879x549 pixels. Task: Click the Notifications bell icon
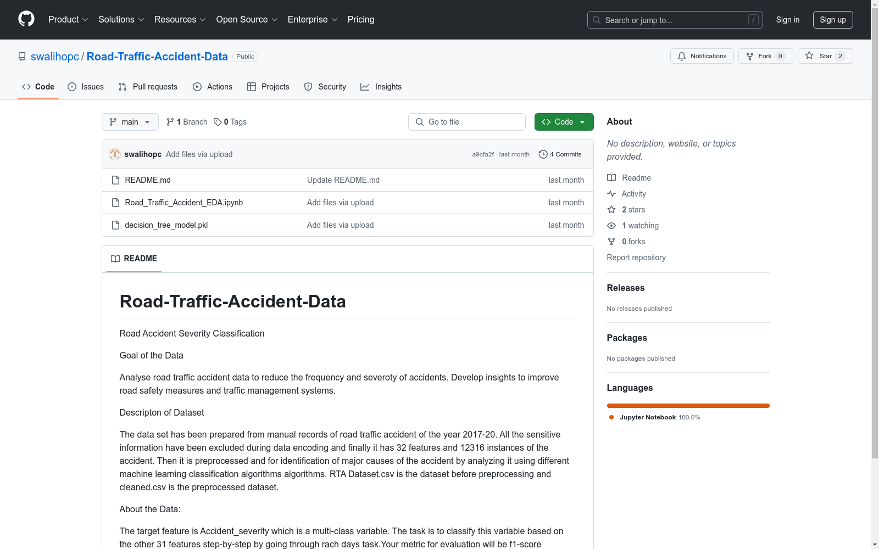tap(682, 56)
